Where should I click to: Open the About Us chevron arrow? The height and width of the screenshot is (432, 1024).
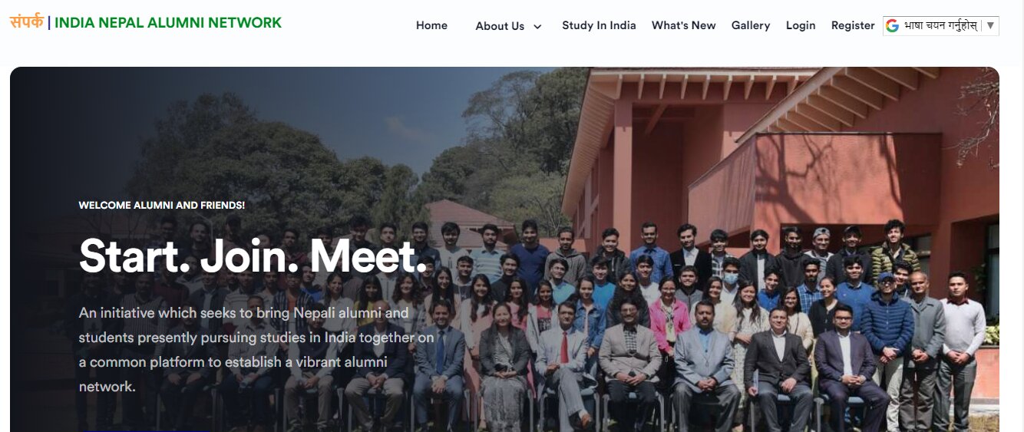[x=537, y=27]
